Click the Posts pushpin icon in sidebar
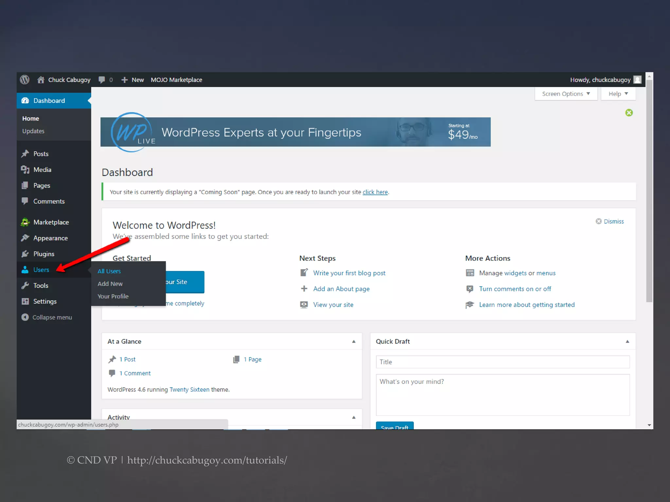The width and height of the screenshot is (670, 502). 25,154
